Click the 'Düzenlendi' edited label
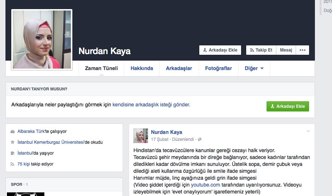 click(x=183, y=139)
